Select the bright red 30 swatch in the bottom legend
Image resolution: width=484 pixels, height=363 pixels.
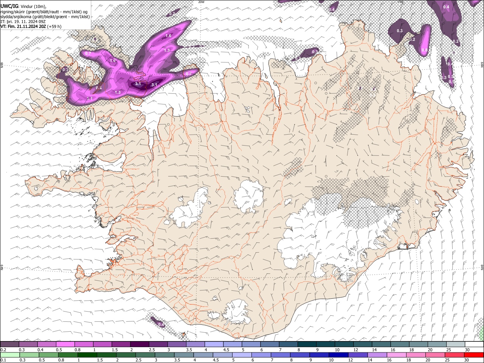click(x=474, y=355)
